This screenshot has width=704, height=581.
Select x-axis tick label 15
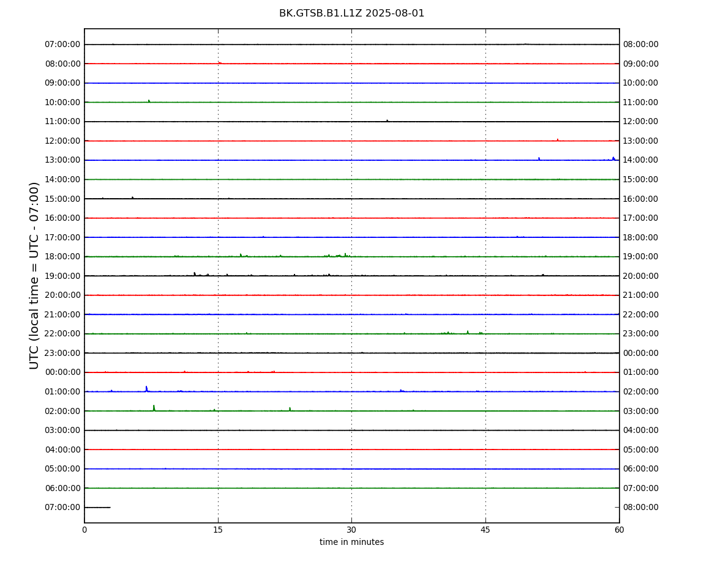[218, 530]
